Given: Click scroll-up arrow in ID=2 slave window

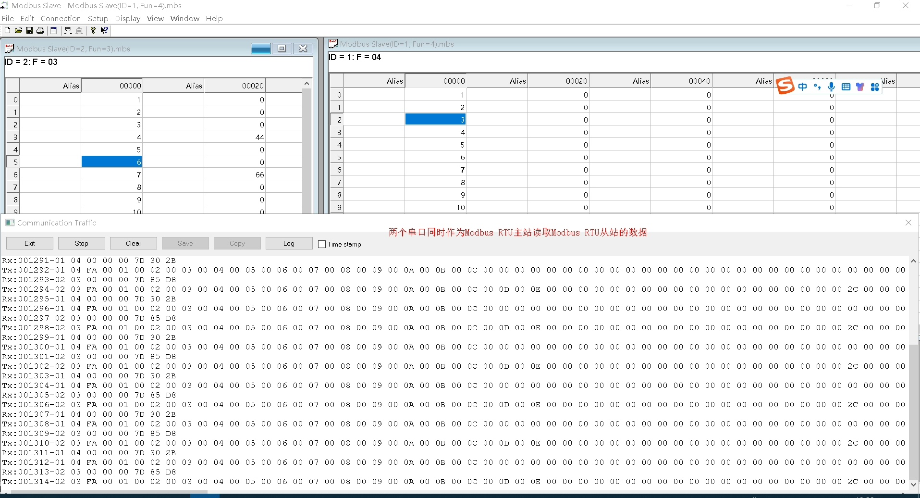Looking at the screenshot, I should tap(307, 84).
